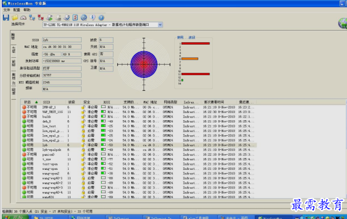This screenshot has width=347, height=219.
Task: Open the 配置 menu
Action: tap(16, 10)
